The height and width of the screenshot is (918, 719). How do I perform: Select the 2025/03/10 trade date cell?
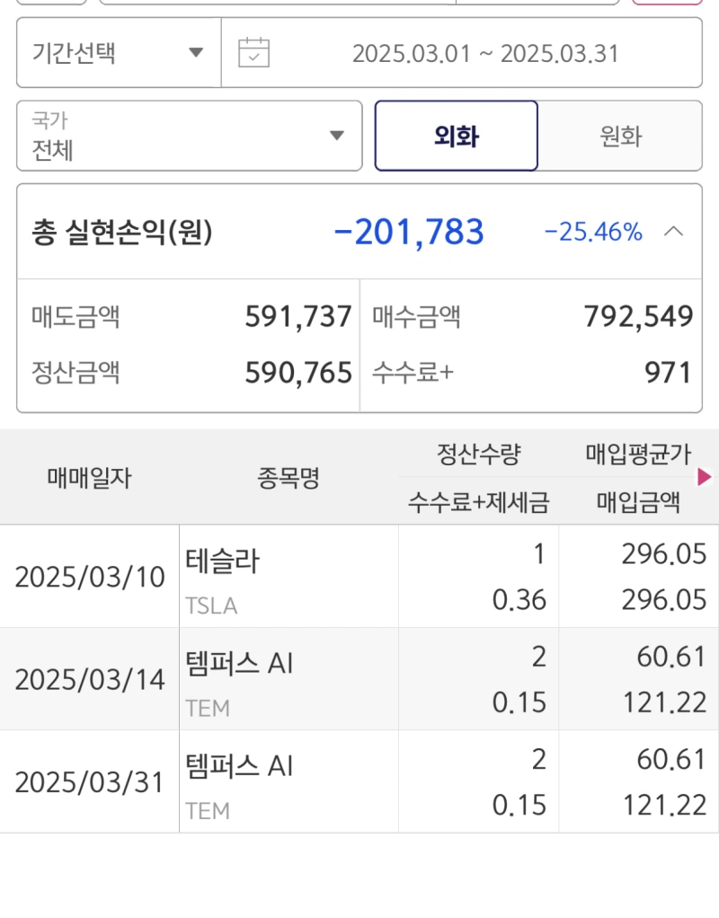pos(90,577)
